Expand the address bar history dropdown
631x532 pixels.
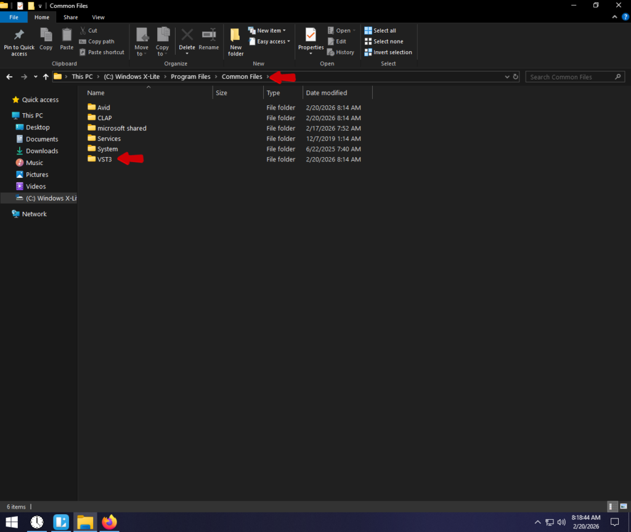coord(507,77)
